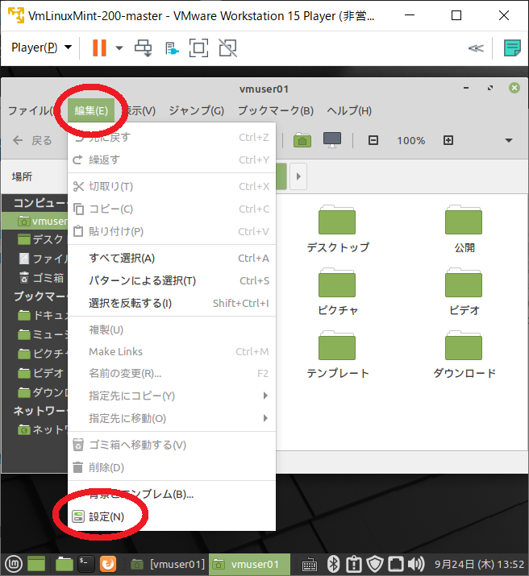Select 繰返す redo menu entry

[172, 160]
